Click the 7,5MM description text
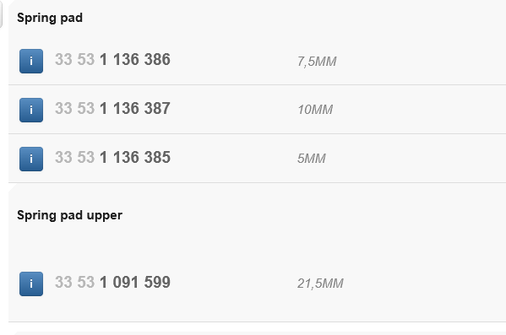 coord(317,62)
